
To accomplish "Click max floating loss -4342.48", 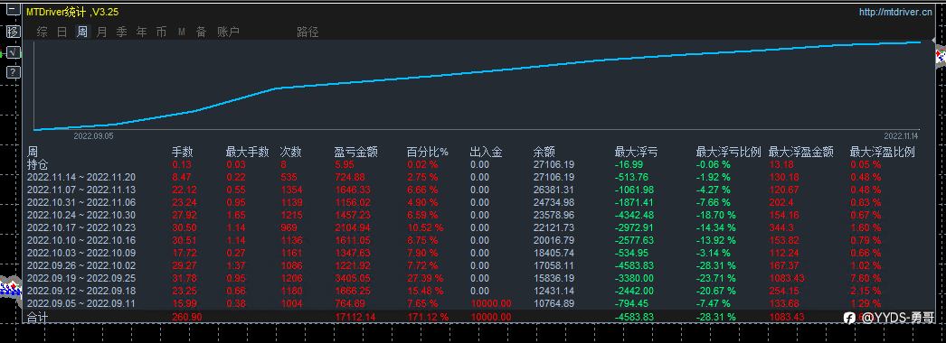I will click(x=633, y=215).
